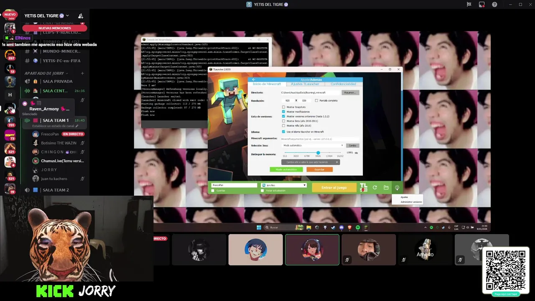Viewport: 535px width, 301px height.
Task: Open server icon with 257 badge
Action: click(x=10, y=55)
